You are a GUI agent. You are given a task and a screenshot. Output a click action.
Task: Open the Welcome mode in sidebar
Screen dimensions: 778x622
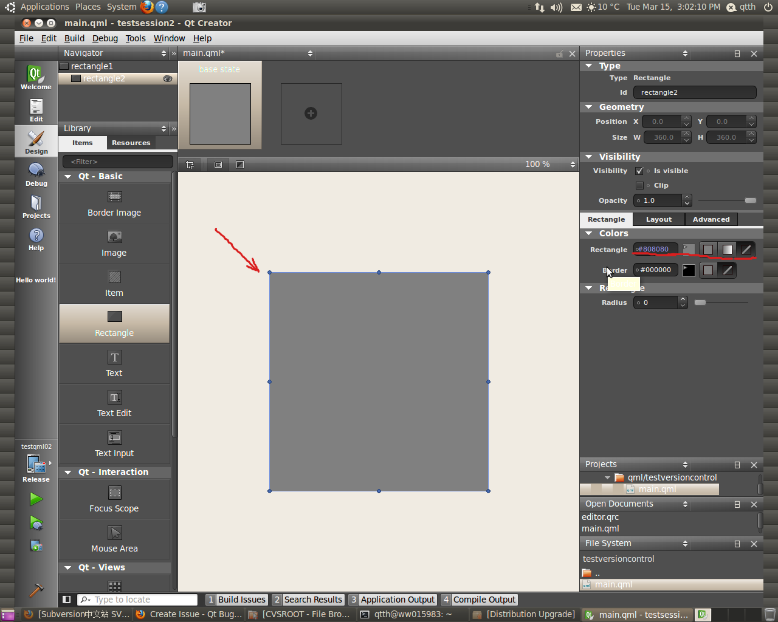(36, 78)
